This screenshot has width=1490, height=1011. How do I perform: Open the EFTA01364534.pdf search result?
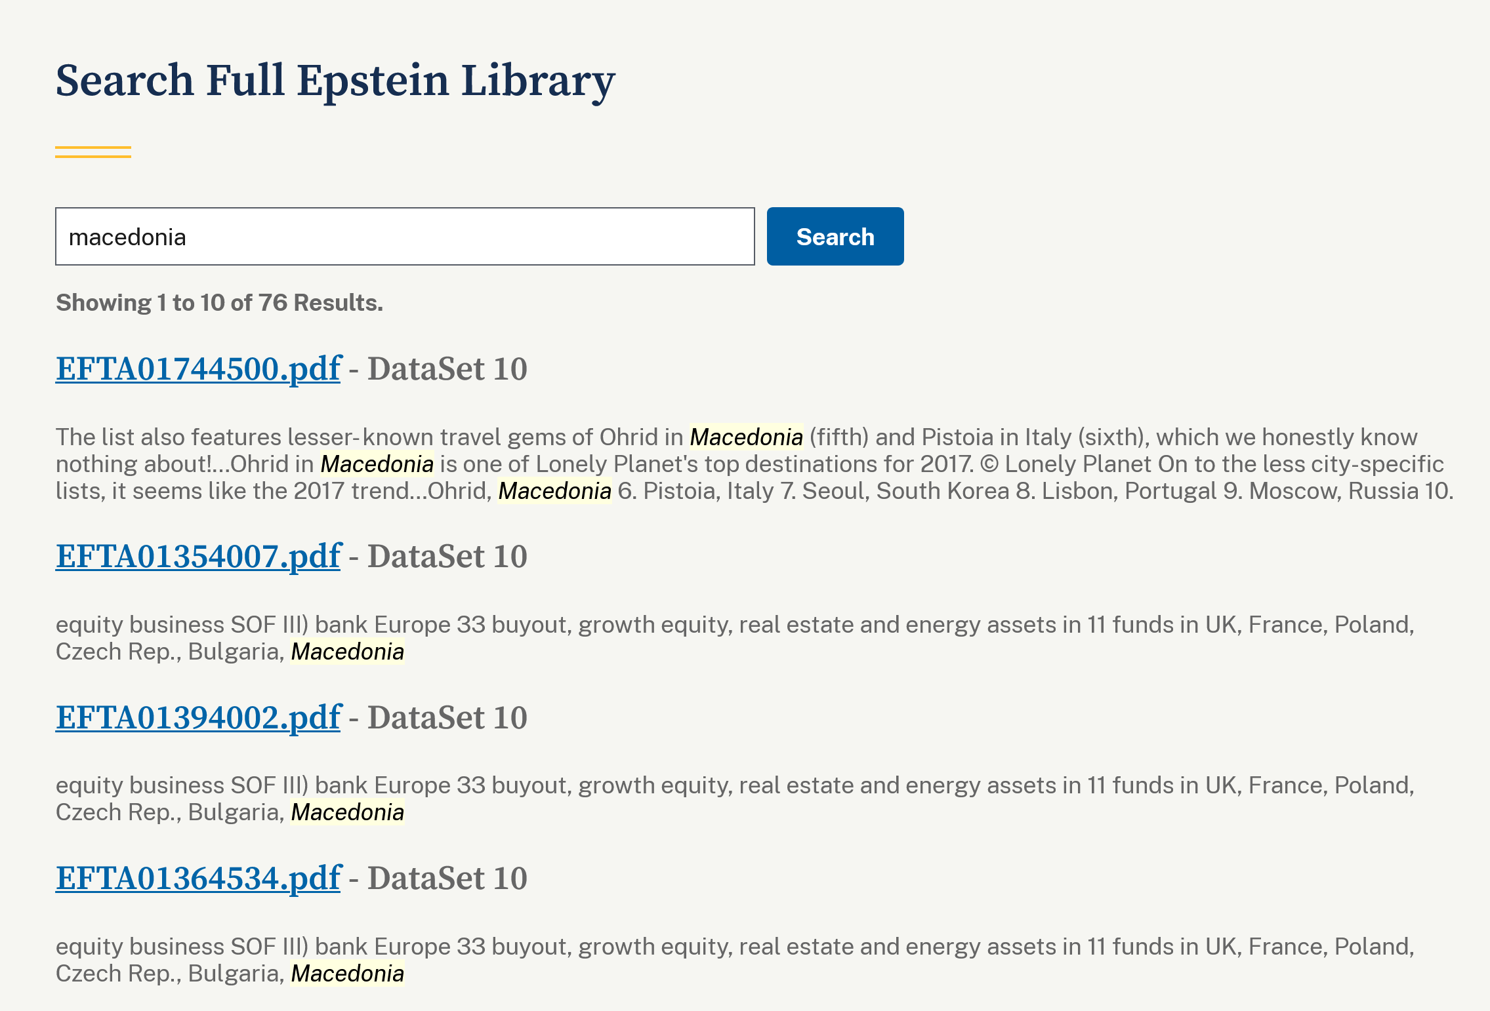tap(198, 878)
